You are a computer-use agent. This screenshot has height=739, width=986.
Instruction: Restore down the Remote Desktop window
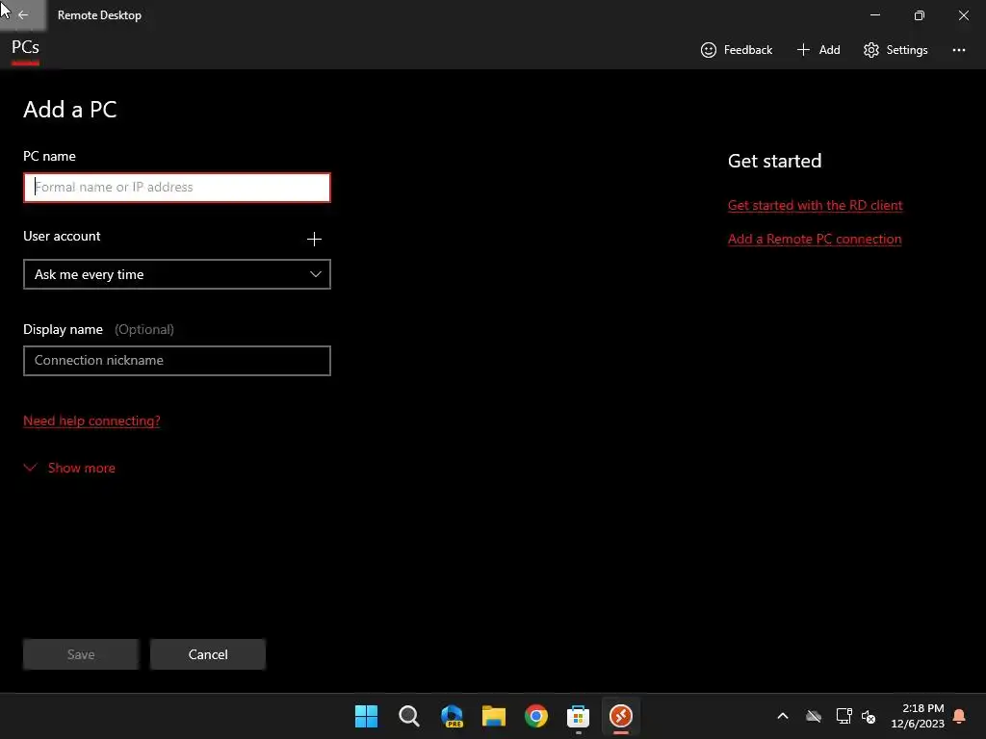[x=920, y=15]
